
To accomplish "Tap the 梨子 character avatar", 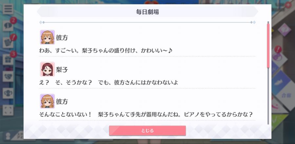I will tap(48, 69).
